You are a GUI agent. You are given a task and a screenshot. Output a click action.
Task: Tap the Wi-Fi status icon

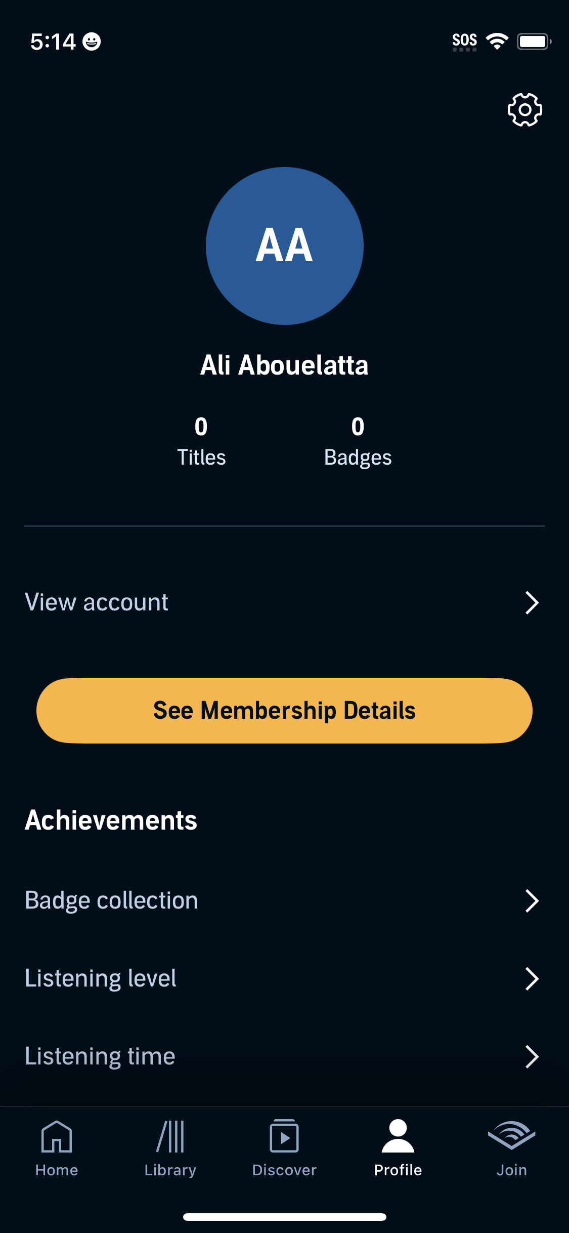coord(497,41)
